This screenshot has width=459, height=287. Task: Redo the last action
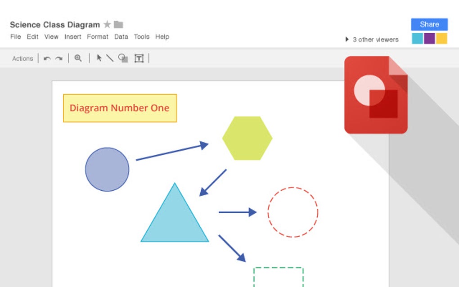point(58,58)
